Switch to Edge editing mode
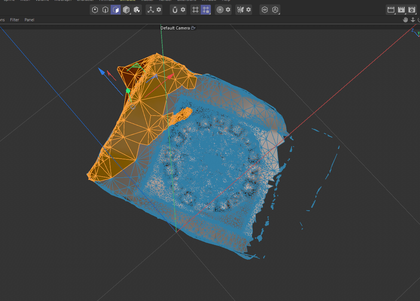The height and width of the screenshot is (301, 420). click(105, 10)
